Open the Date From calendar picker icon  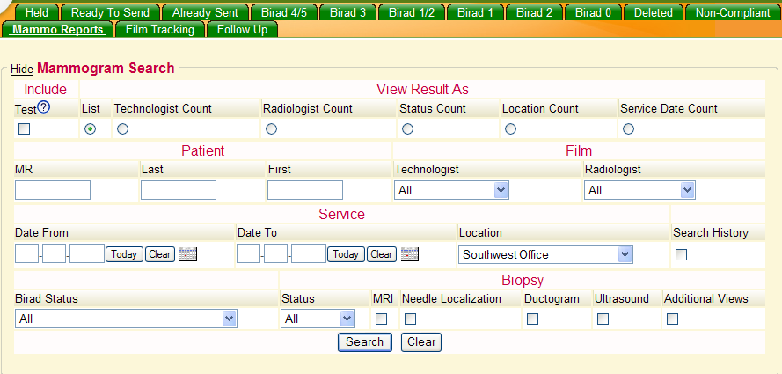coord(187,254)
